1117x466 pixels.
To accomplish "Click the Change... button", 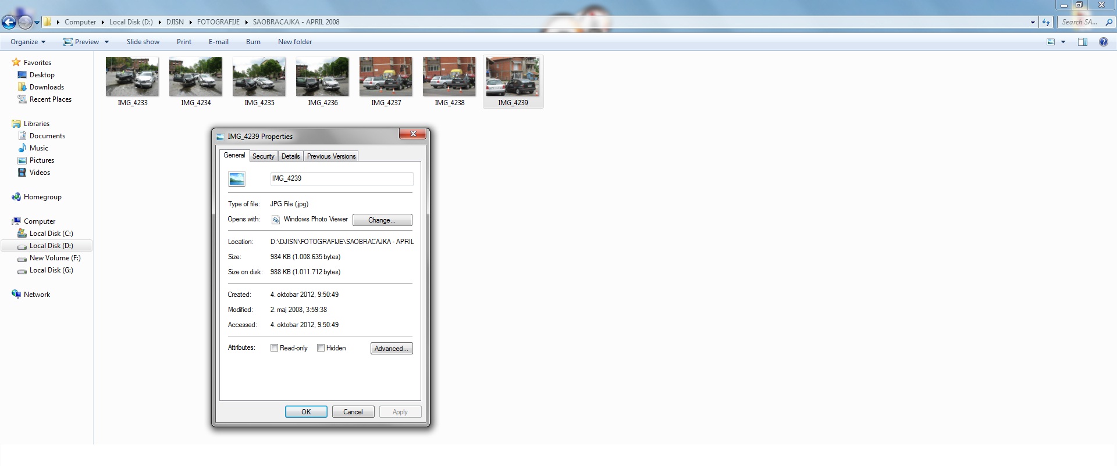I will [x=382, y=220].
